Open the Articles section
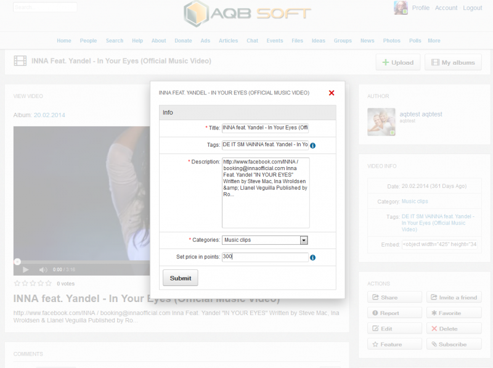The height and width of the screenshot is (368, 493). 228,41
